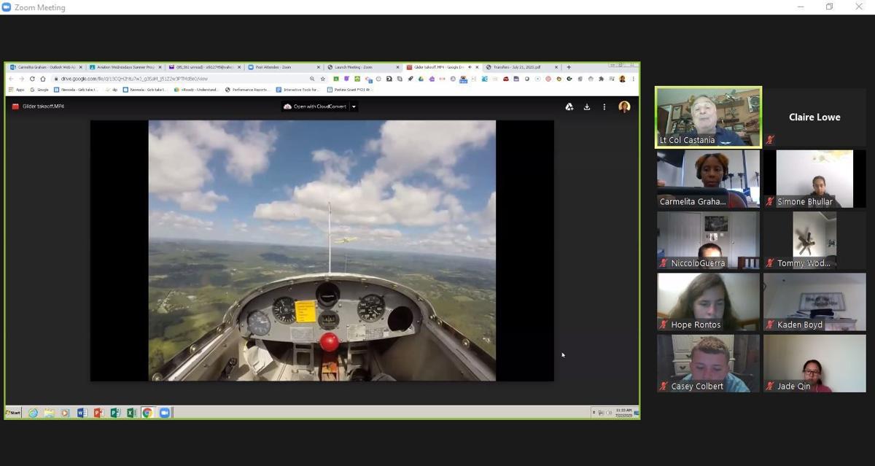Open the Launch Meeting - Zoom tab
The image size is (875, 466).
click(x=362, y=67)
